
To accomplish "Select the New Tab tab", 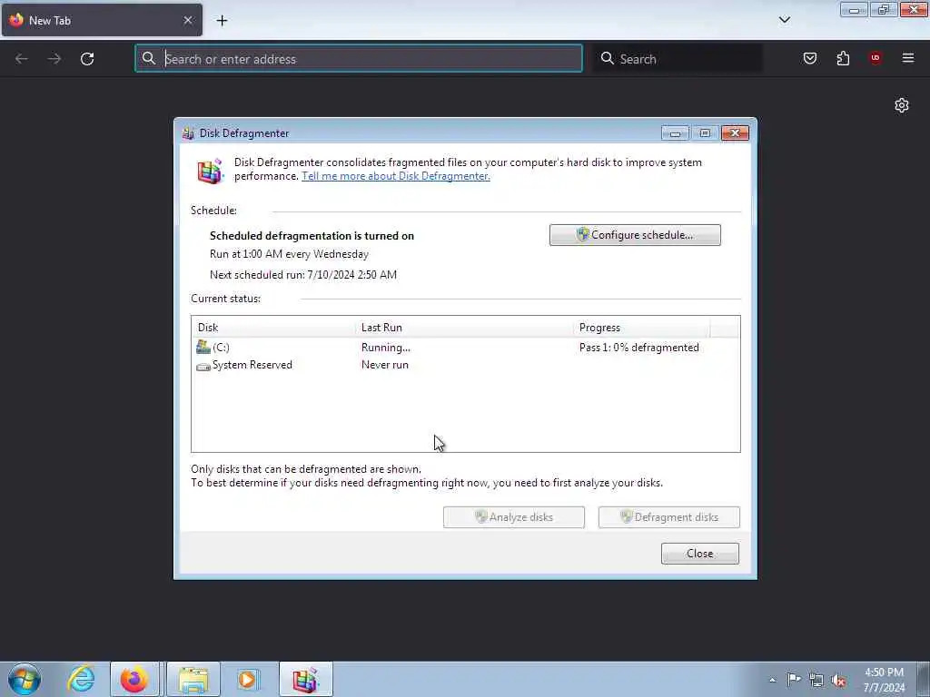I will 102,20.
